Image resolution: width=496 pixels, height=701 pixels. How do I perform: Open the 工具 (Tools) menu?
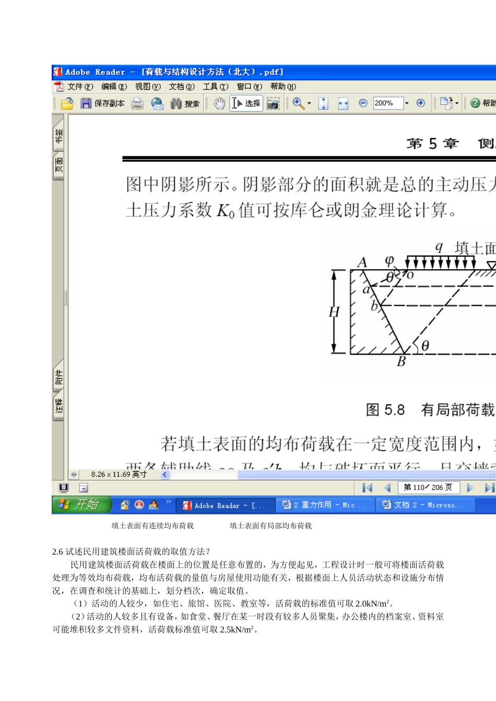216,87
